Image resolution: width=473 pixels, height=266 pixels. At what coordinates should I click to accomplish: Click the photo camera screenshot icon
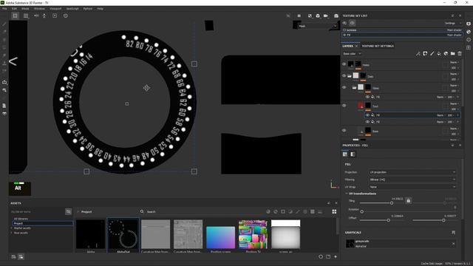tap(336, 16)
